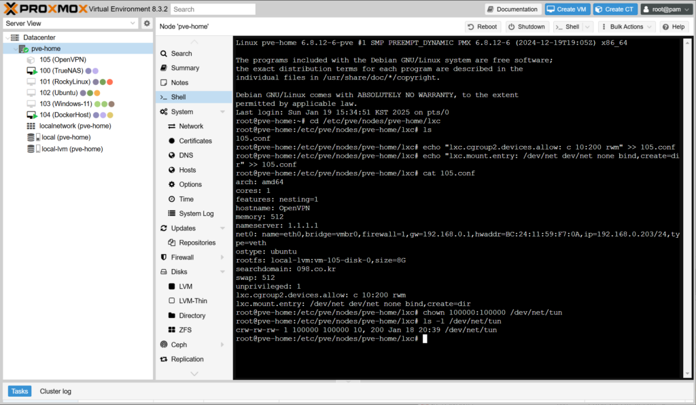The width and height of the screenshot is (696, 405).
Task: Open the Search panel for the node
Action: [181, 54]
